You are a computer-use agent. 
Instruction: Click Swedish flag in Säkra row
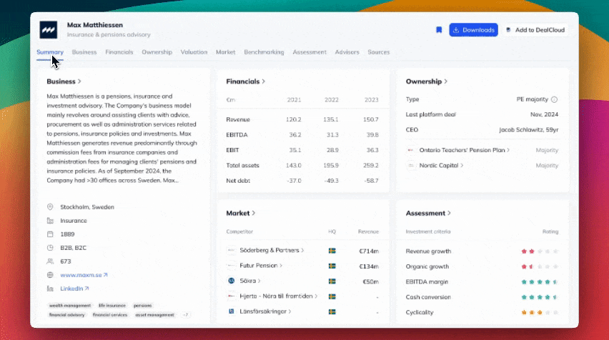[332, 281]
